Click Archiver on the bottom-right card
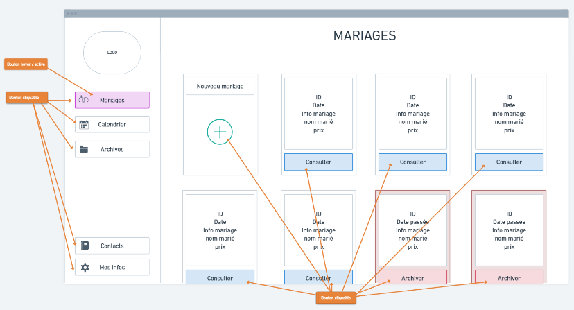The image size is (574, 310). coord(509,278)
